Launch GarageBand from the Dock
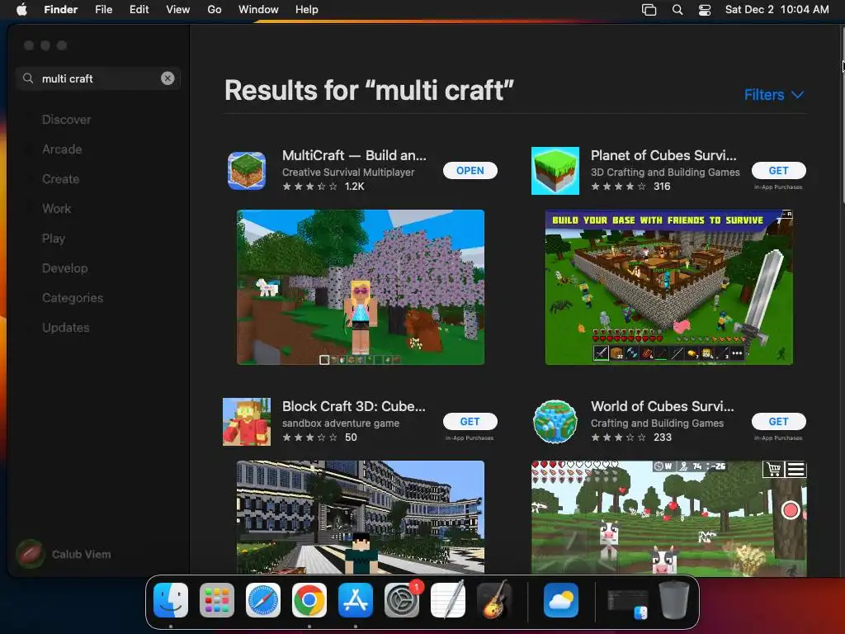Image resolution: width=845 pixels, height=634 pixels. coord(495,600)
